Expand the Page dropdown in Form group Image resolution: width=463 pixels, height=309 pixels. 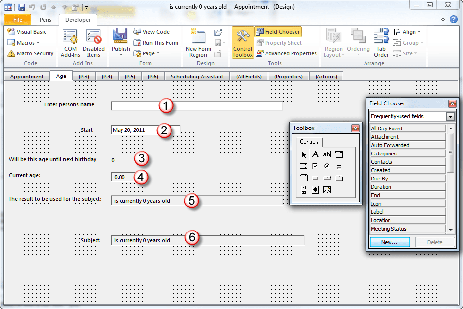tap(146, 53)
